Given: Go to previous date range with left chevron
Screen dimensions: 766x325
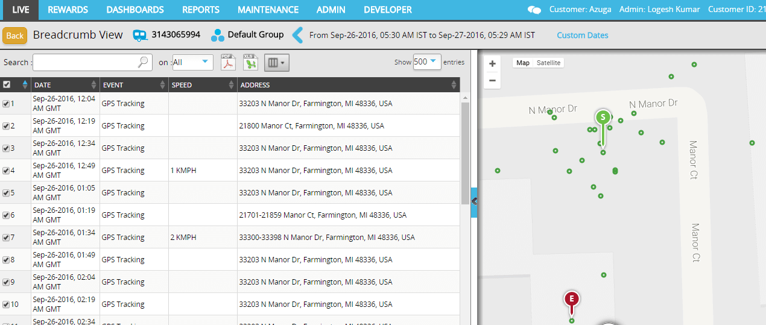Looking at the screenshot, I should (x=297, y=35).
